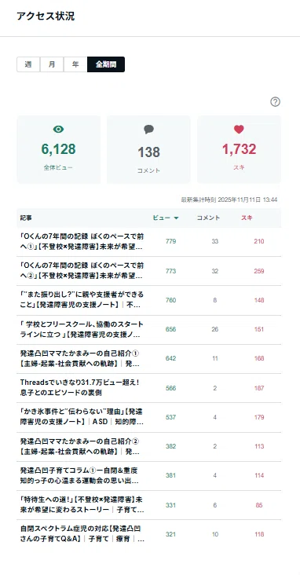Click the help question mark icon
This screenshot has height=575, width=300.
pos(275,101)
